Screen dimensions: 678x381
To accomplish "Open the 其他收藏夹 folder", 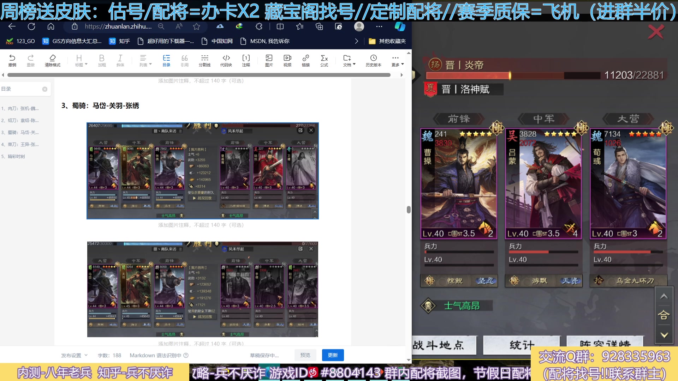I will (387, 41).
